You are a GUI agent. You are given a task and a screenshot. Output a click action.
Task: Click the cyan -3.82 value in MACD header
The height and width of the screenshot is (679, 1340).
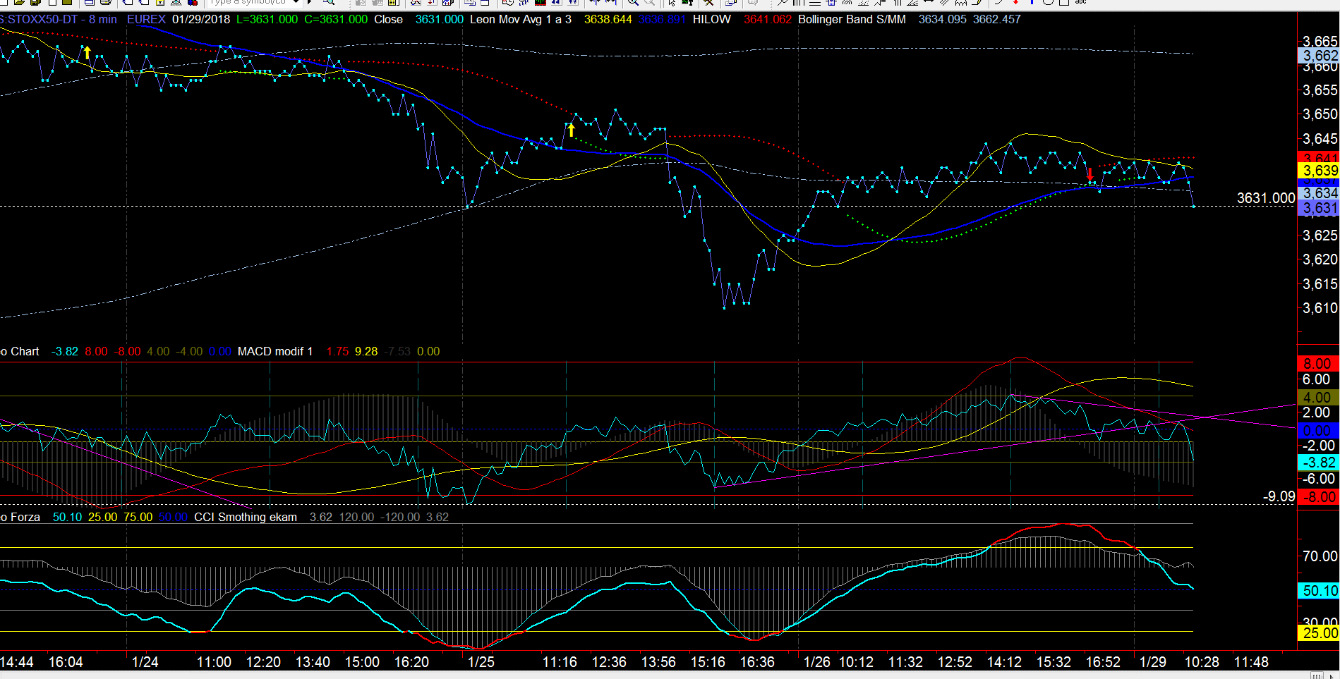tap(65, 351)
